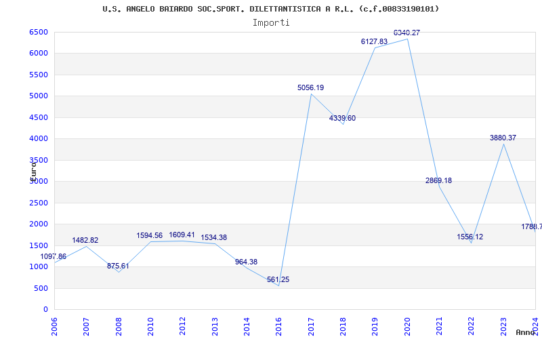542x339 pixels.
Task: Click the Importi chart subtitle
Action: (x=271, y=22)
